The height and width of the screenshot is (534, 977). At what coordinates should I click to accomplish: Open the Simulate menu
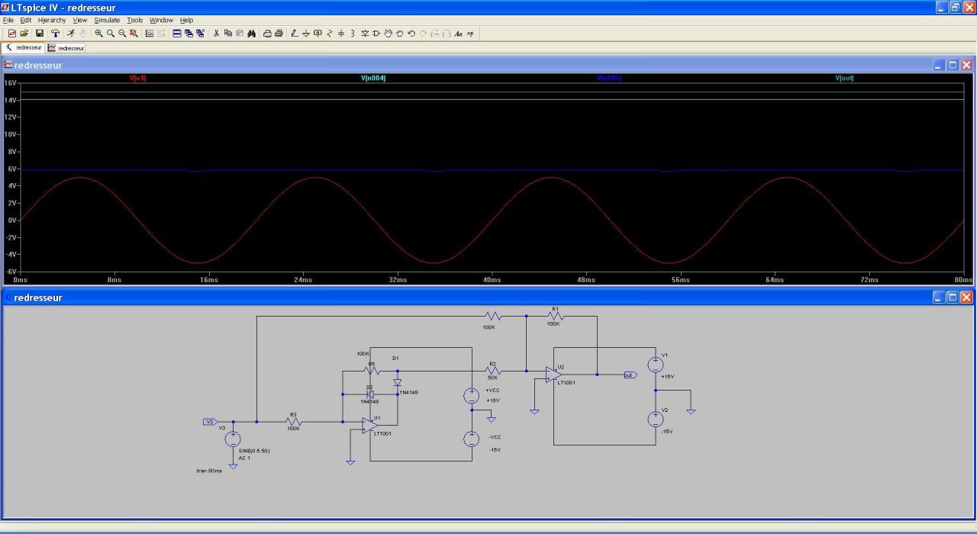(107, 20)
